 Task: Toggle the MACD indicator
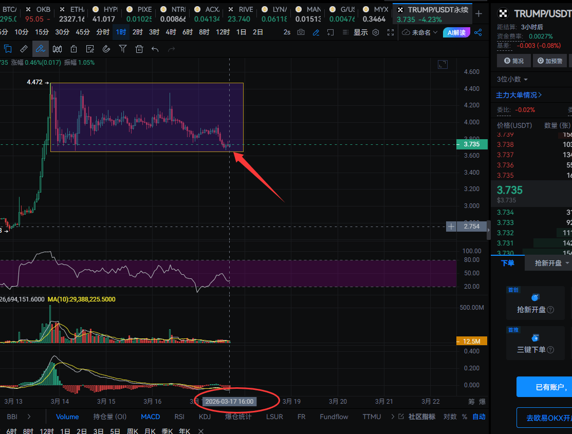(150, 417)
